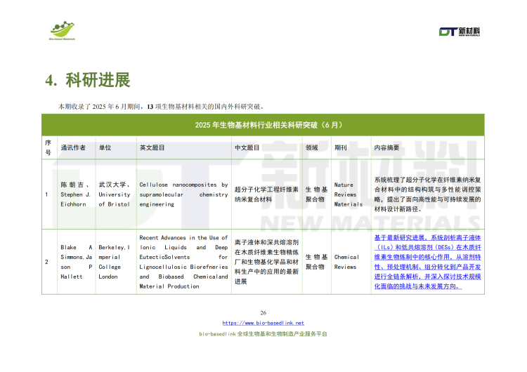
Task: Click the 内容摘要 column header
Action: (x=387, y=148)
